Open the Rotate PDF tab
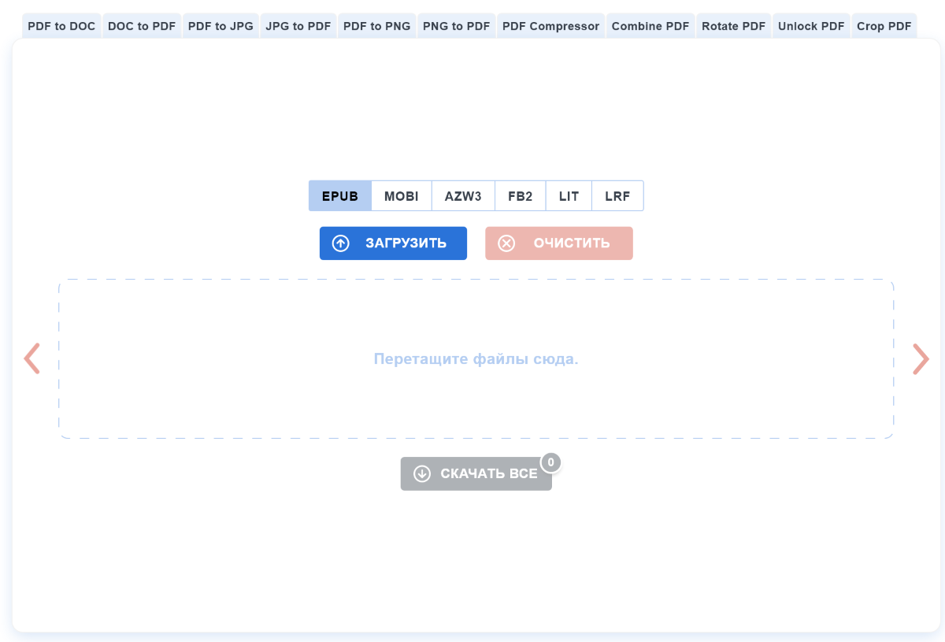The width and height of the screenshot is (945, 642). click(733, 26)
